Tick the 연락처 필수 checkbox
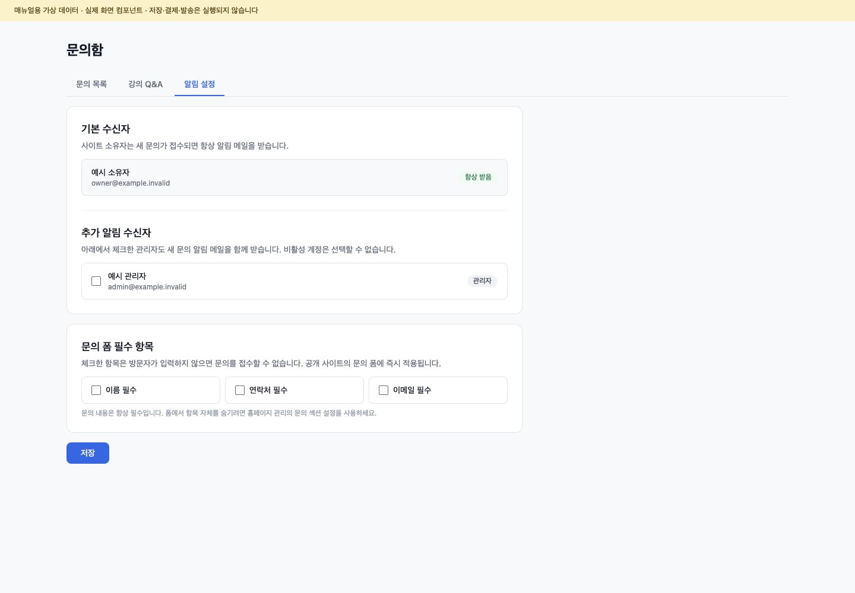855x593 pixels. click(240, 390)
